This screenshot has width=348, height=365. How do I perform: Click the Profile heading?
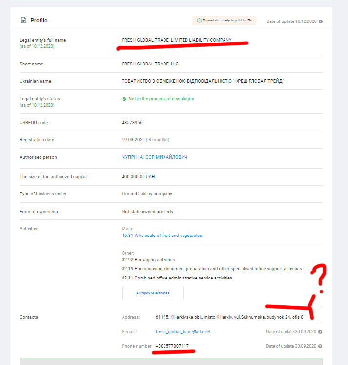[39, 21]
